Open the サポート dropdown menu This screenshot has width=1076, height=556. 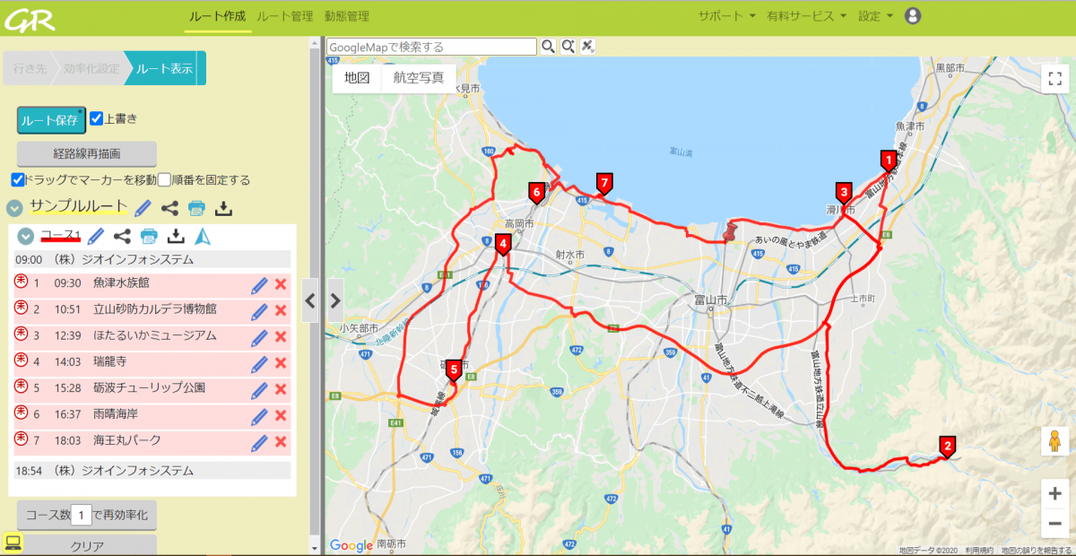pos(726,16)
